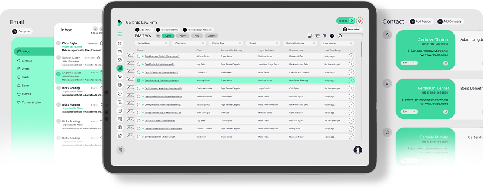Click the round icon at sidebar bottom
This screenshot has width=483, height=190.
point(120,150)
